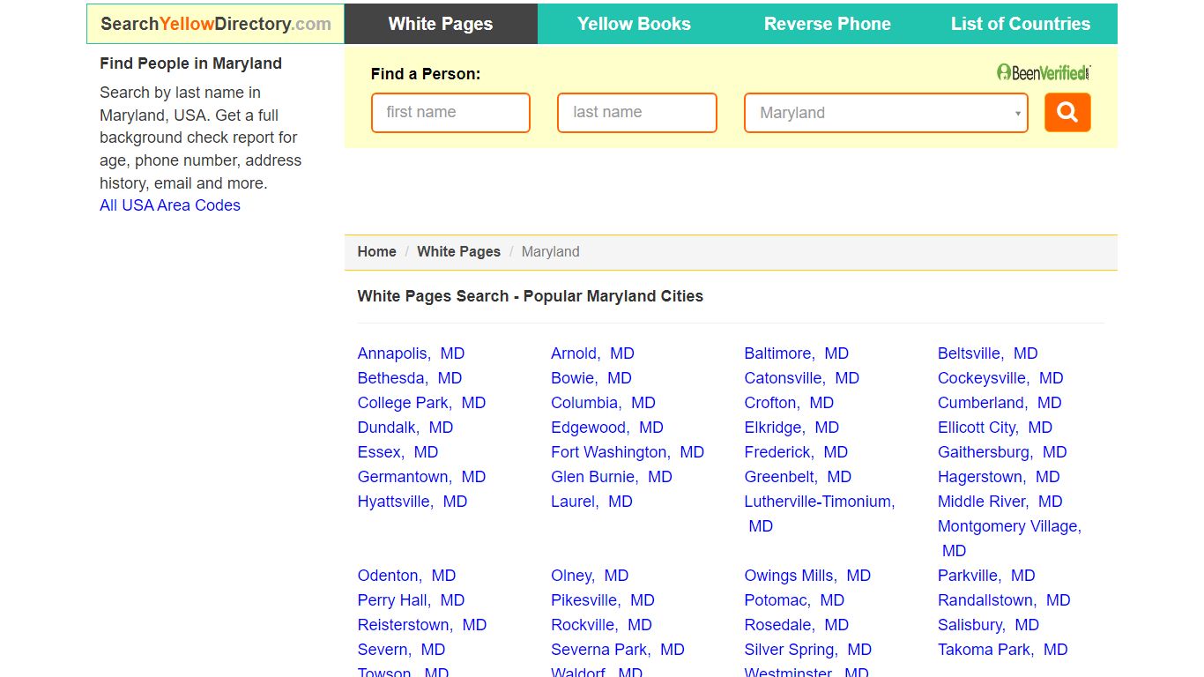1204x677 pixels.
Task: Click the Home breadcrumb
Action: 376,251
